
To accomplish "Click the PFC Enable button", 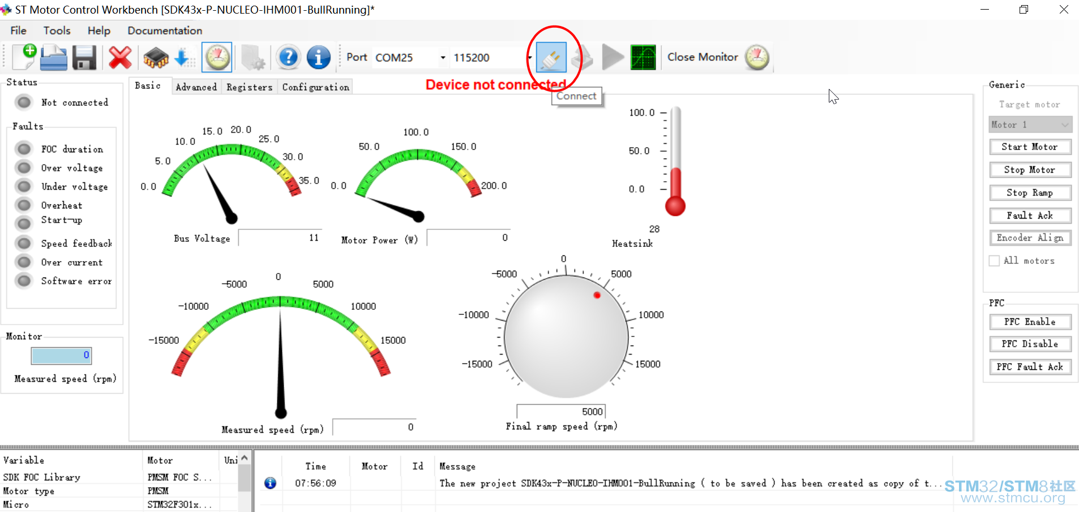I will click(1030, 322).
